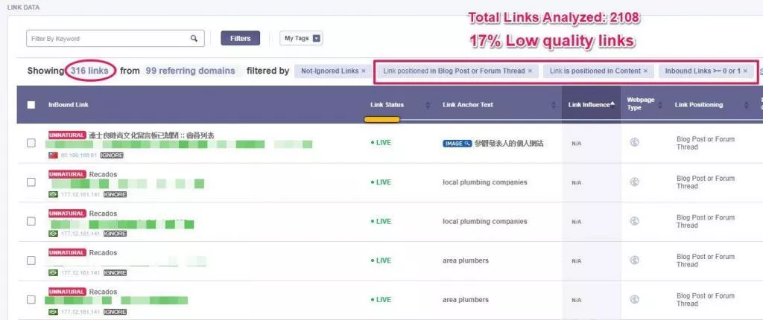Open the Filters button
763x320 pixels.
[241, 39]
